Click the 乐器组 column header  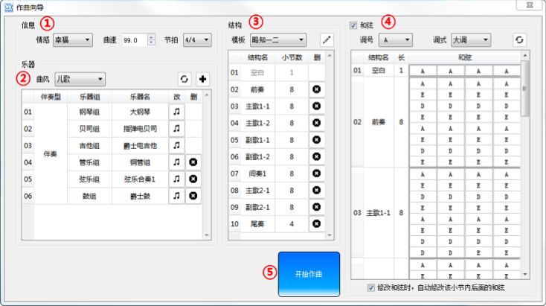89,97
